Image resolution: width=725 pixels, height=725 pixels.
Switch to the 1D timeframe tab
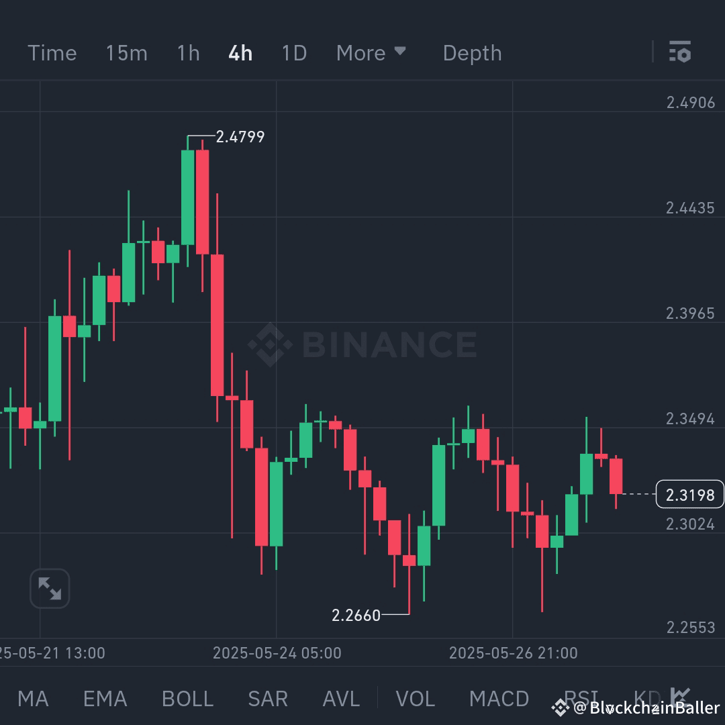coord(293,53)
